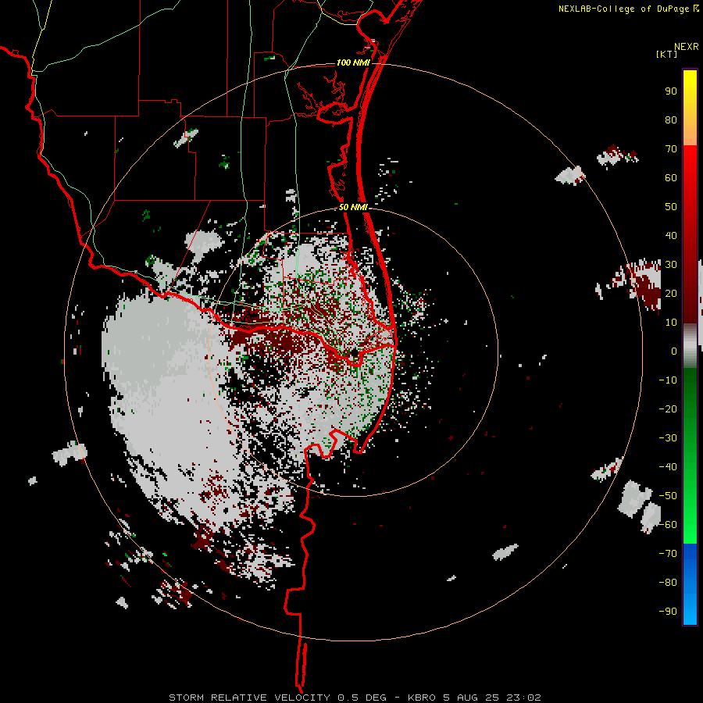Click the -40 value on the velocity scale
This screenshot has height=703, width=703.
(x=668, y=467)
